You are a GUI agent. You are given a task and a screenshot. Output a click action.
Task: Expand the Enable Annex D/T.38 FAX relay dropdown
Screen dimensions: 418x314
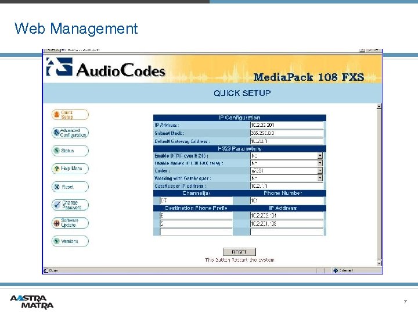click(320, 163)
